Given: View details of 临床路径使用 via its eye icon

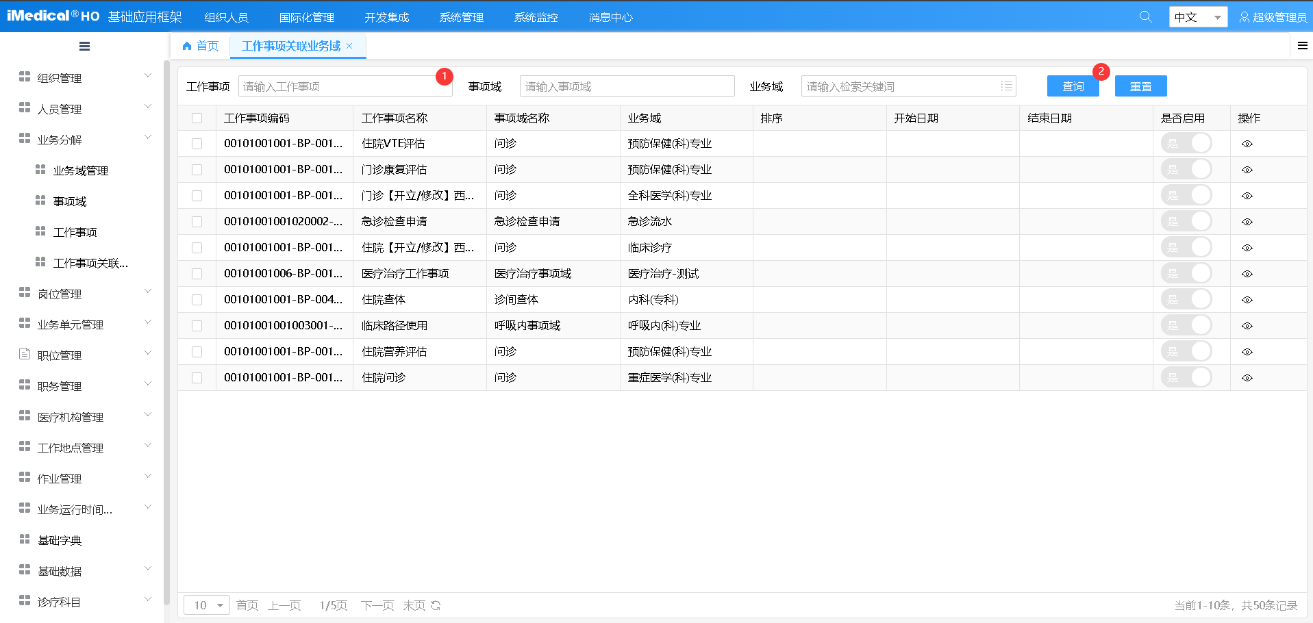Looking at the screenshot, I should click(x=1247, y=325).
